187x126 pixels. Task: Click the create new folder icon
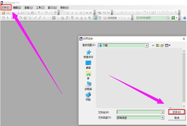pyautogui.click(x=162, y=45)
